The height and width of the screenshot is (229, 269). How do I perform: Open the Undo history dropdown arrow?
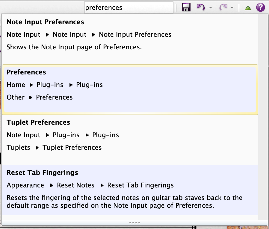point(211,8)
